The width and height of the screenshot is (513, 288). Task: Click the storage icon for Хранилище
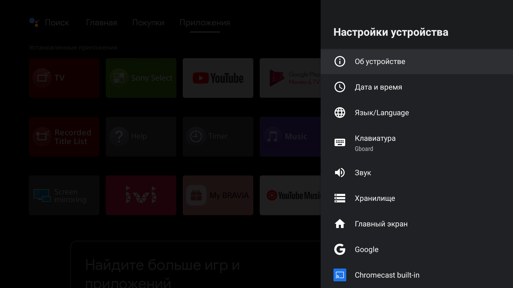click(340, 198)
